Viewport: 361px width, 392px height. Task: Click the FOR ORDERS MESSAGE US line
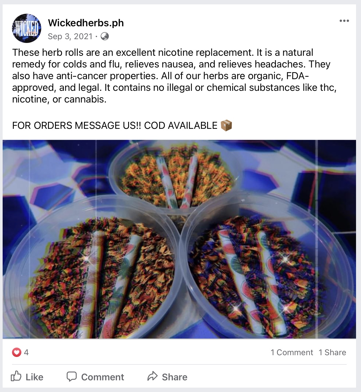(x=115, y=125)
